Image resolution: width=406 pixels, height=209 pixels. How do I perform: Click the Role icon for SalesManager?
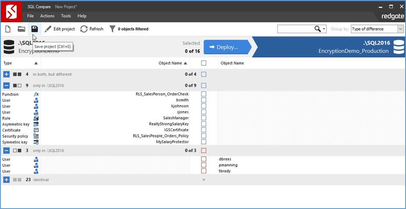(36, 118)
